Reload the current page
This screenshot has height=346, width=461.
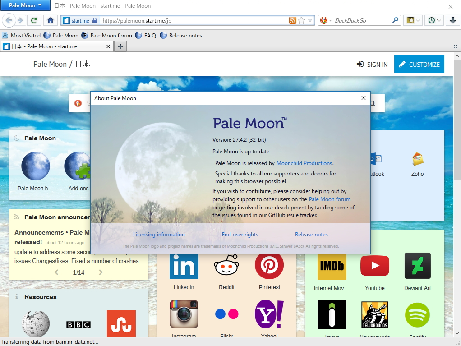click(x=34, y=20)
